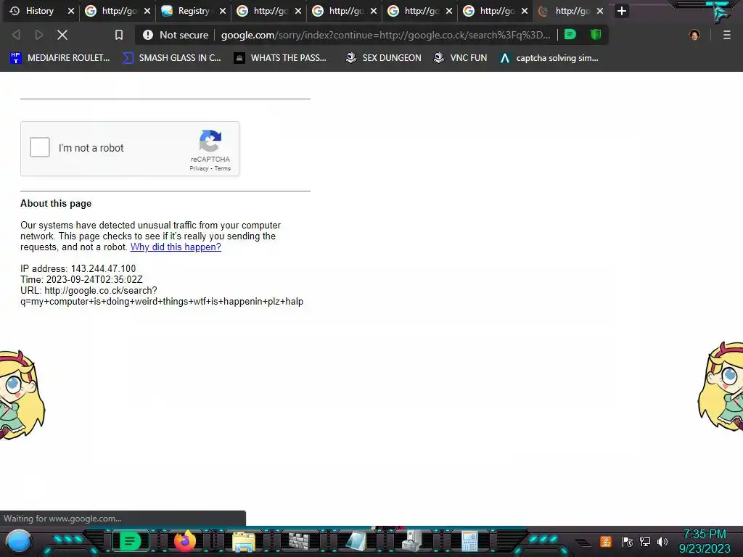Open the brick wall firewall taskbar icon

[x=299, y=541]
